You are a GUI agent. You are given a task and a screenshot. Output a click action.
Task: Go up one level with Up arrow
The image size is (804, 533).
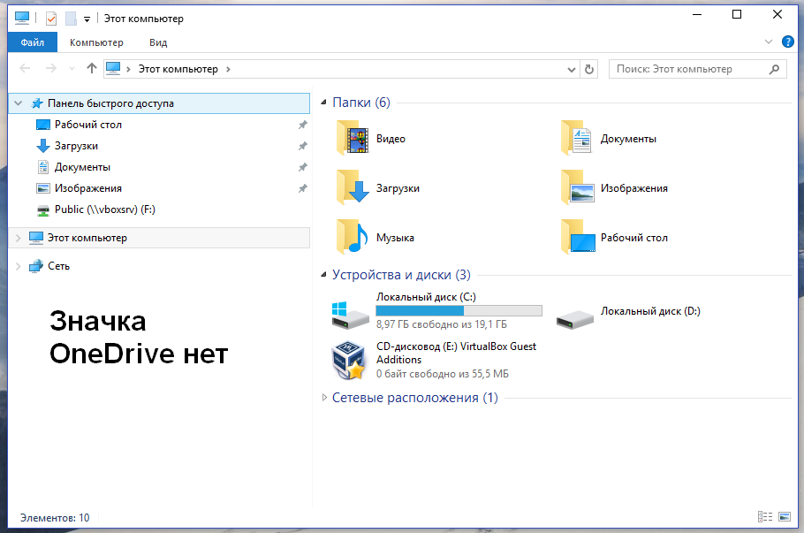[92, 68]
